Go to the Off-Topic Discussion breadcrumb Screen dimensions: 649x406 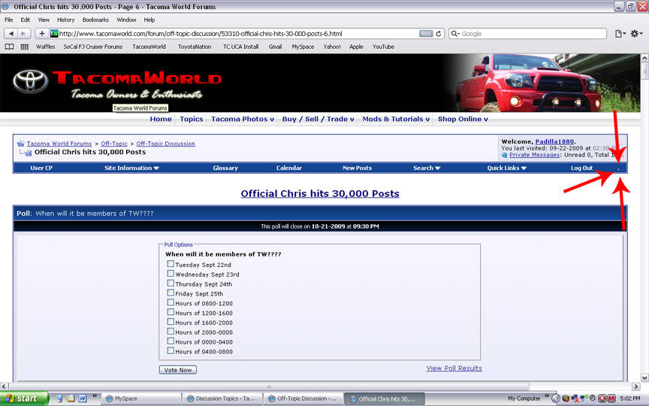pyautogui.click(x=165, y=144)
